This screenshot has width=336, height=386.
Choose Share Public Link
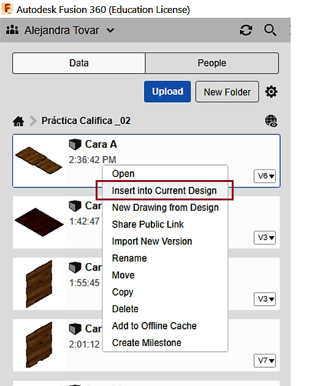point(165,224)
